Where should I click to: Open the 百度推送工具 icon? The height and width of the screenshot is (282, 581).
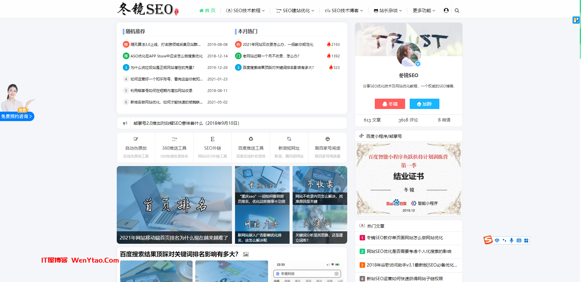point(251,139)
